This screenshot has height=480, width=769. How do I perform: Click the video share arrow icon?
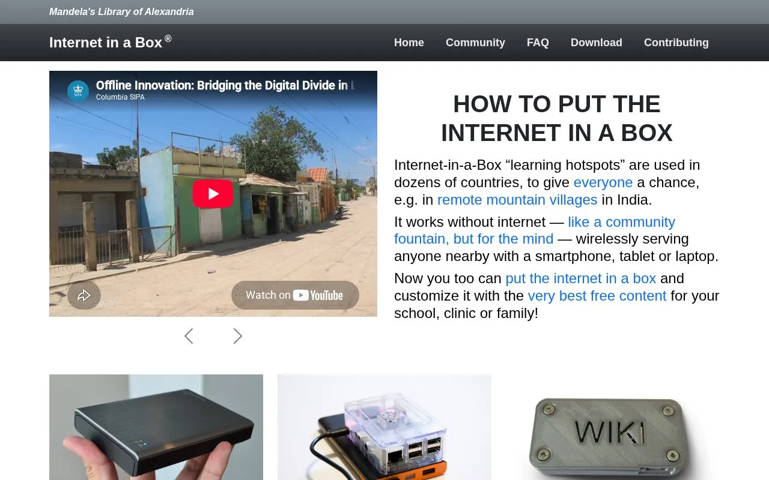tap(84, 295)
